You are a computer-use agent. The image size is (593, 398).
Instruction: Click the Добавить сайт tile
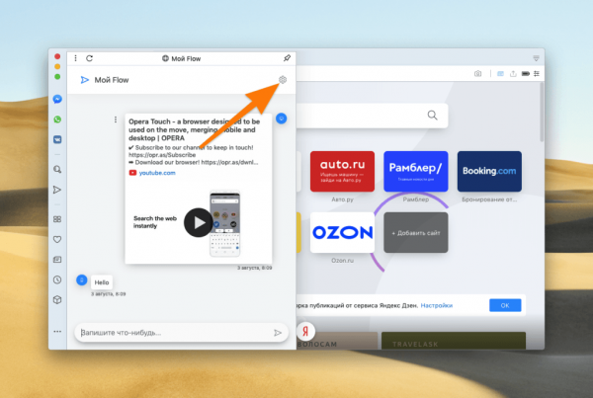(416, 232)
